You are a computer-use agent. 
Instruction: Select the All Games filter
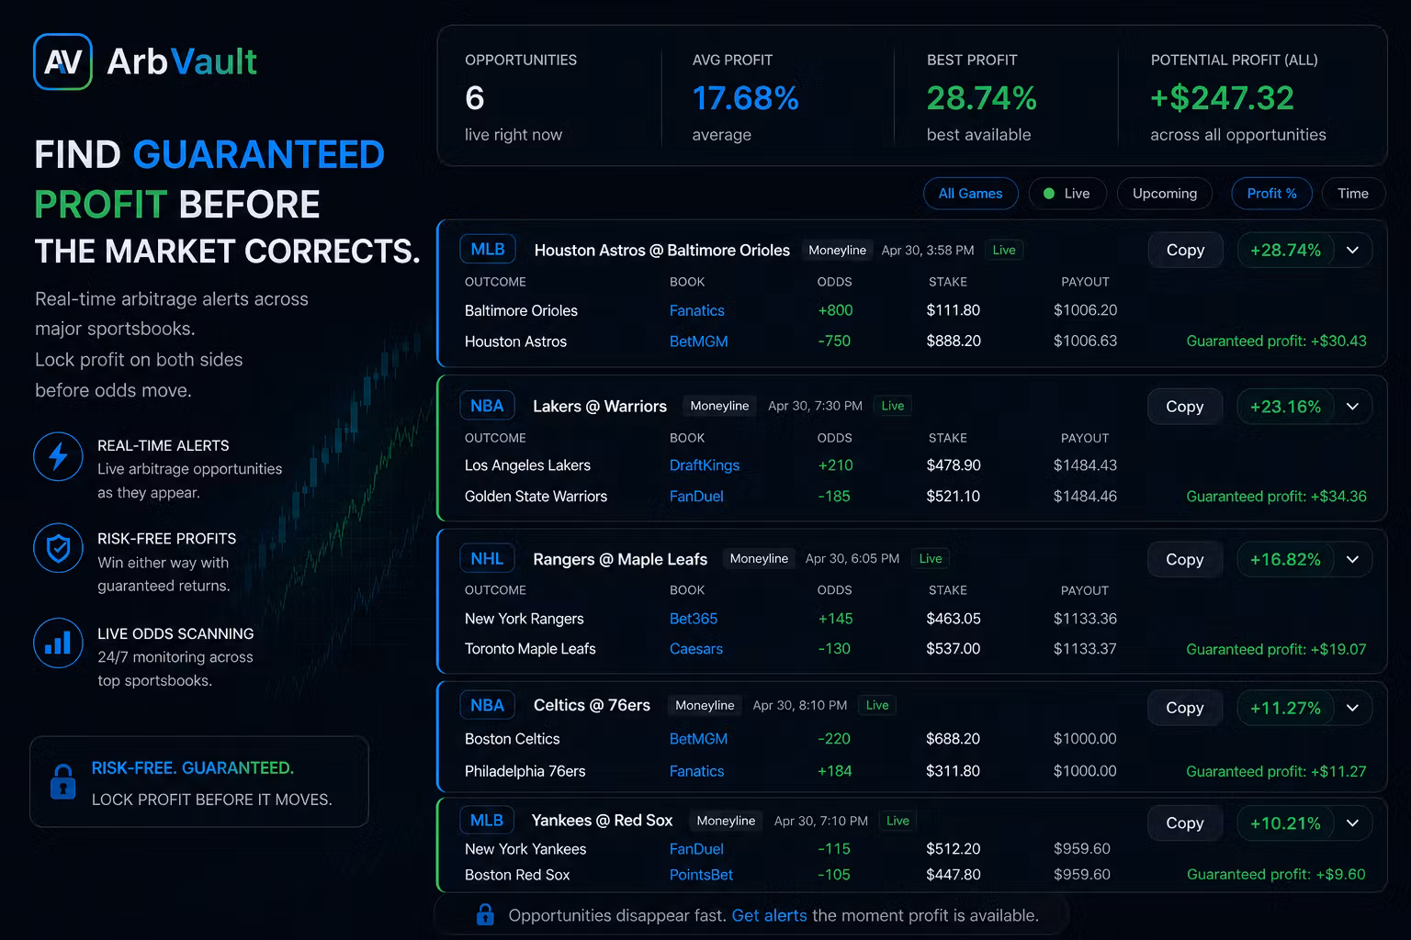[x=970, y=194]
